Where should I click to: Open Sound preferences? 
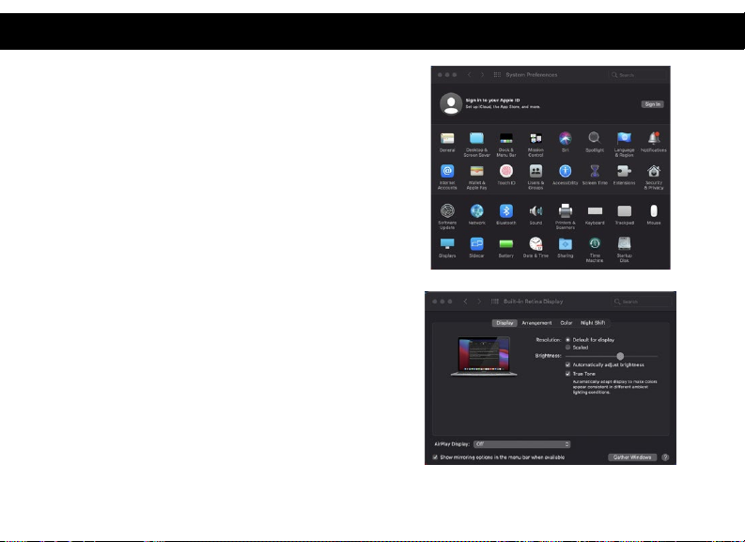pyautogui.click(x=535, y=214)
